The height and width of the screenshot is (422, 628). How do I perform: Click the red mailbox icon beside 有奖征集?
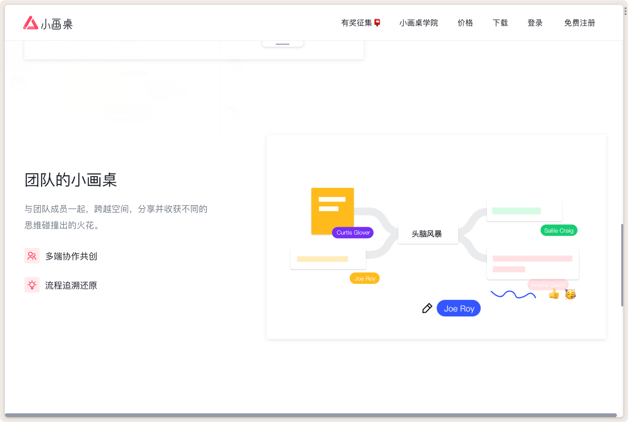tap(377, 22)
